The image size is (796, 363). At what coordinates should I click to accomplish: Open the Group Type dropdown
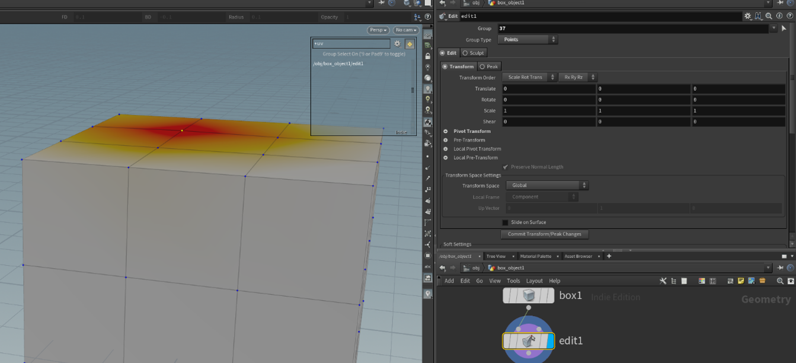tap(527, 40)
